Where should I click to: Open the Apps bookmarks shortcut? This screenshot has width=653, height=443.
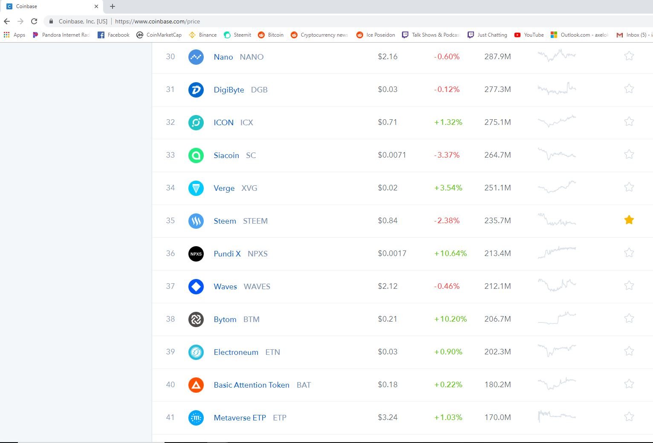tap(14, 35)
